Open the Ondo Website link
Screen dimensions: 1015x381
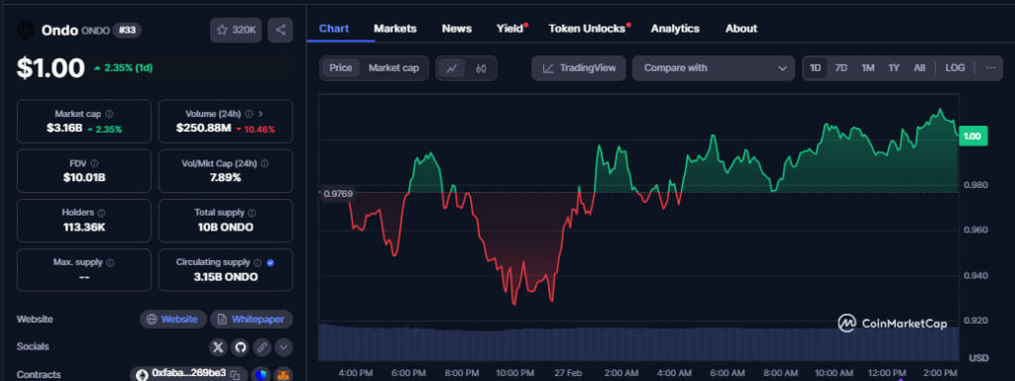172,319
